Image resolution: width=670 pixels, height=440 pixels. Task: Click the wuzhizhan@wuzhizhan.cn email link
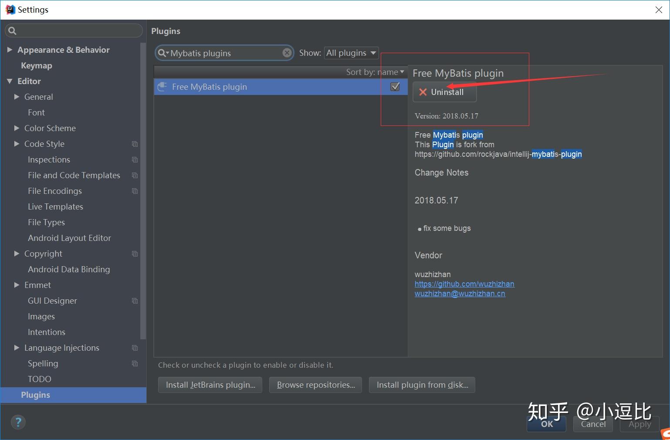(x=460, y=294)
